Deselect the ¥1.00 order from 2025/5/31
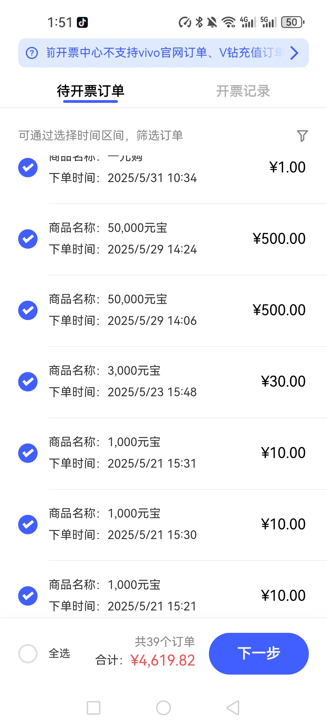Screen dimensions: 327x726 click(28, 168)
